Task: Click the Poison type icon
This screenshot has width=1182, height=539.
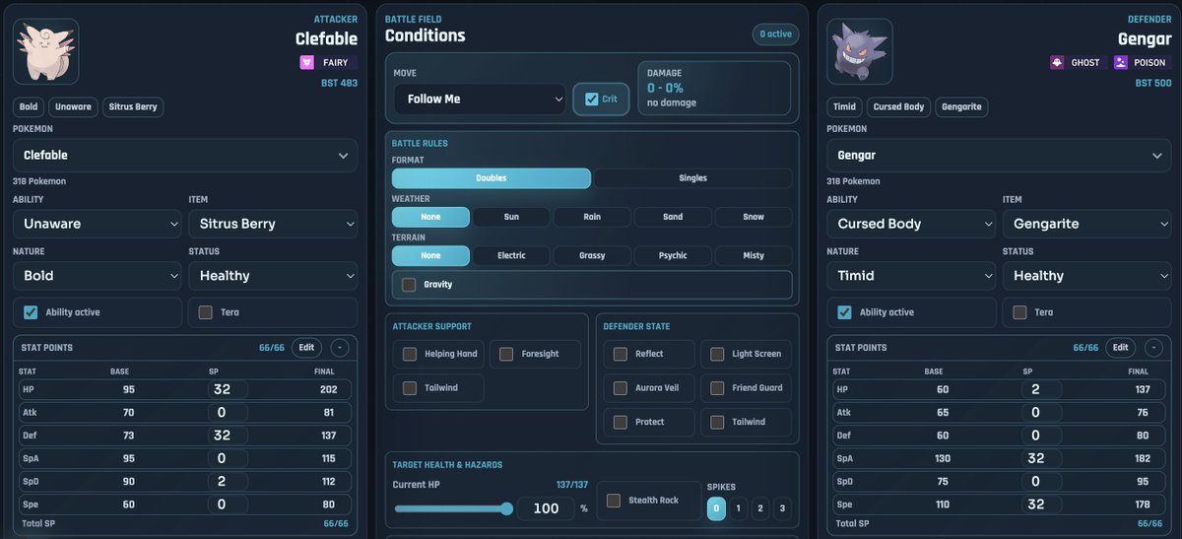Action: pos(1121,62)
